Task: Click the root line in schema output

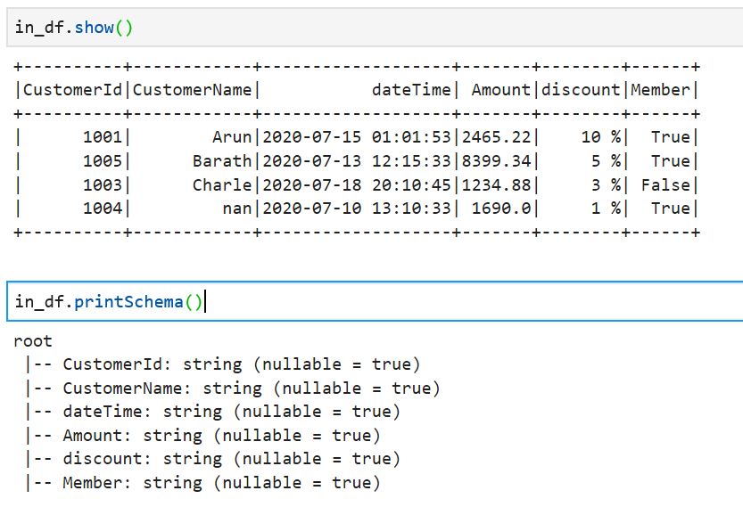Action: (x=33, y=341)
